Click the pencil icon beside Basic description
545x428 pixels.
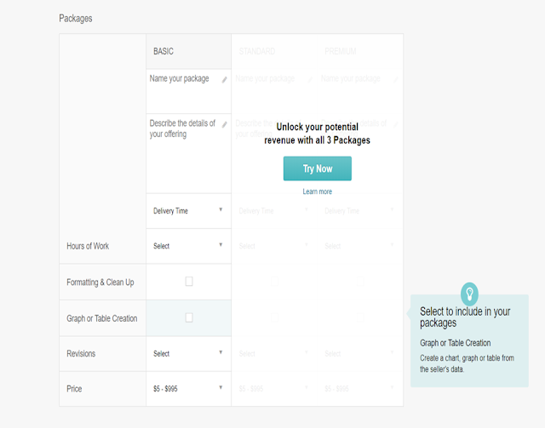pos(225,124)
